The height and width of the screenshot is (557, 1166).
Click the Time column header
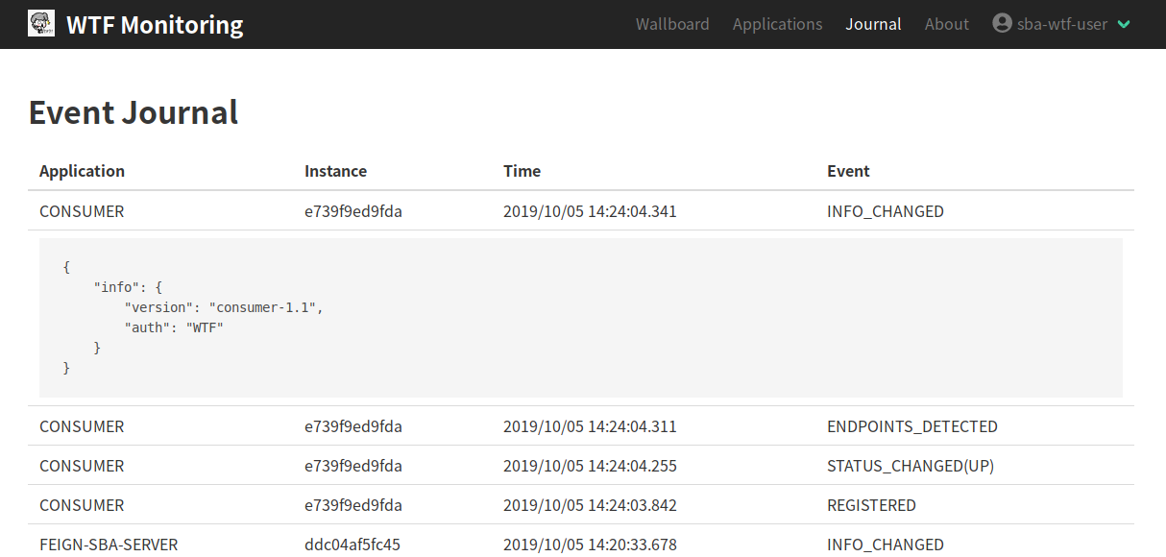tap(522, 171)
